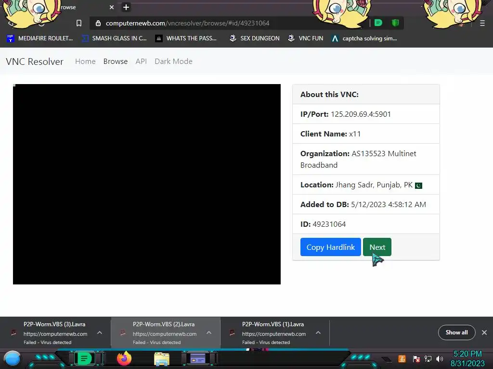Click the network tray icon
The width and height of the screenshot is (493, 369).
(428, 358)
